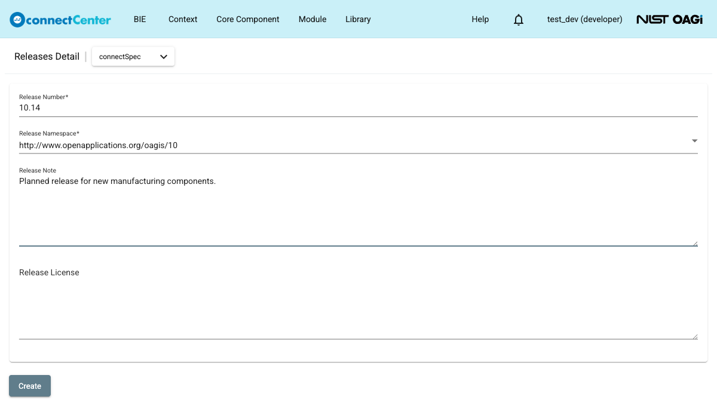The height and width of the screenshot is (418, 717).
Task: Open the Context menu
Action: 183,19
